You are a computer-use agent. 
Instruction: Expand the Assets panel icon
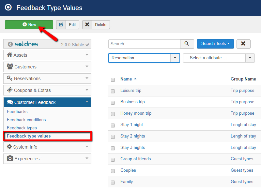[9, 55]
